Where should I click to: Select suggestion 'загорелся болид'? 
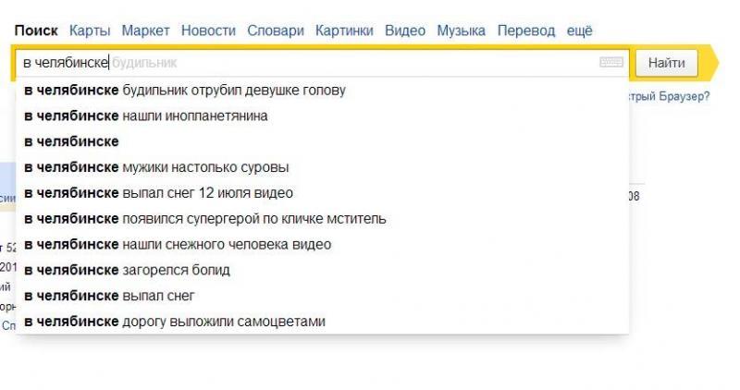pyautogui.click(x=322, y=270)
